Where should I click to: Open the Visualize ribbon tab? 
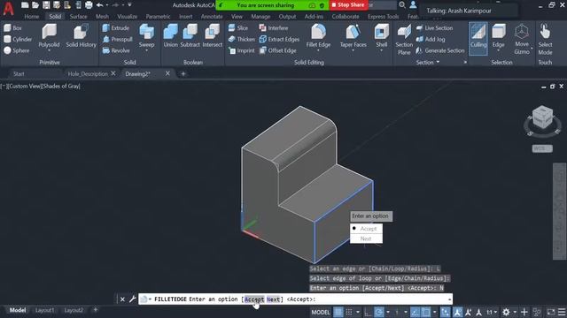coord(128,16)
